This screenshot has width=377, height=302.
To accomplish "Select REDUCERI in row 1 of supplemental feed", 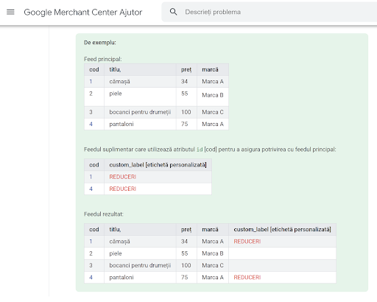I will (x=123, y=177).
